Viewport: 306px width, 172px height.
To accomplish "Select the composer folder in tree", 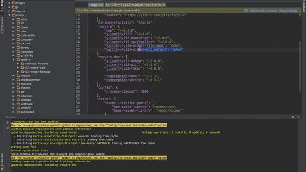I will pos(26,39).
